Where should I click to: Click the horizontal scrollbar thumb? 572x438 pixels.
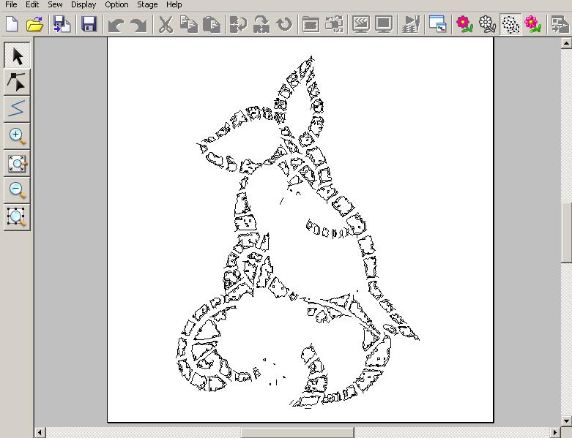point(297,433)
